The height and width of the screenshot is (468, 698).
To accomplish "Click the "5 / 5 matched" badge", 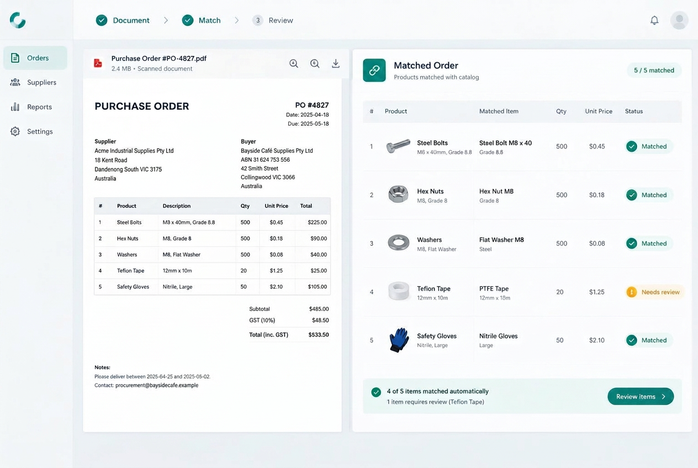I will click(654, 70).
